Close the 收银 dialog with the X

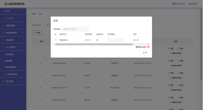coord(148,20)
